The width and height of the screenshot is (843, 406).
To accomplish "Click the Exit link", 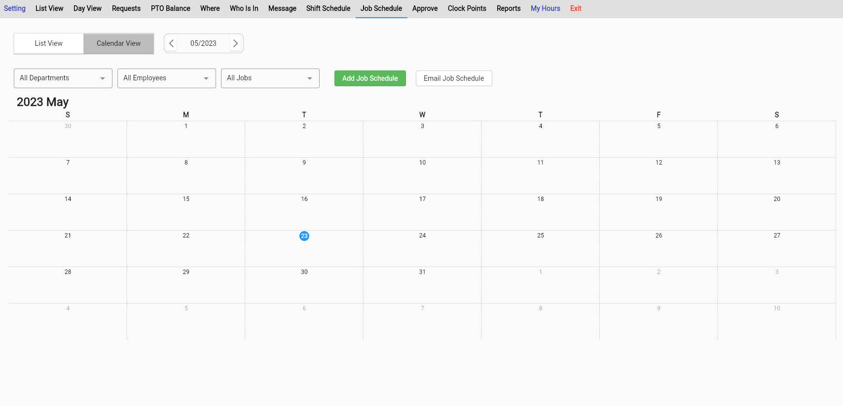I will click(576, 8).
